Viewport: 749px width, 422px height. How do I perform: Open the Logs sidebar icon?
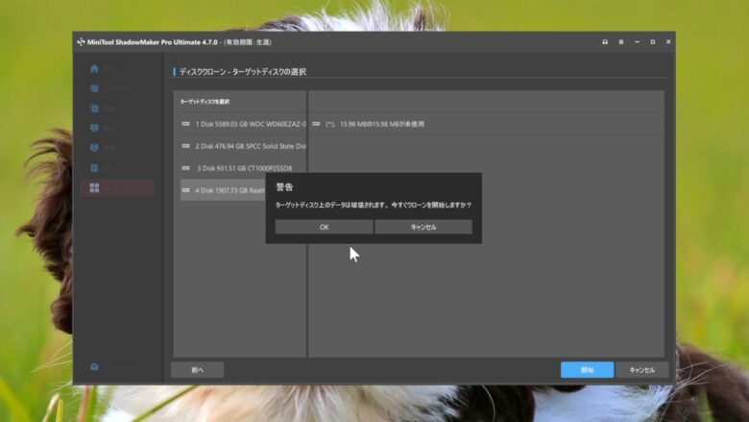click(94, 168)
